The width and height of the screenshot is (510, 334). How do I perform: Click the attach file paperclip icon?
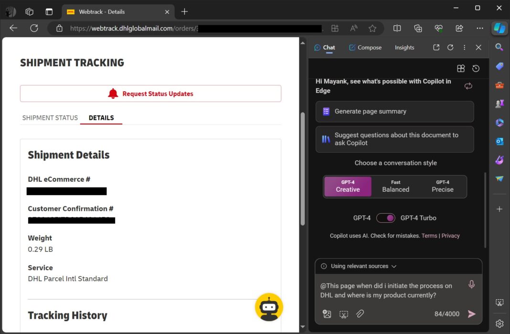coord(360,314)
